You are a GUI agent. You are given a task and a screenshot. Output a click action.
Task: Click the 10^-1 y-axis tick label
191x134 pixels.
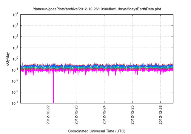click(x=15, y=70)
